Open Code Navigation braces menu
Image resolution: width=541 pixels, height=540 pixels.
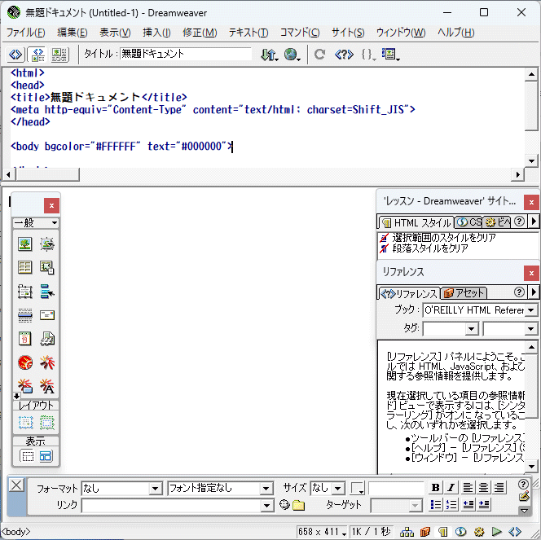[x=368, y=54]
